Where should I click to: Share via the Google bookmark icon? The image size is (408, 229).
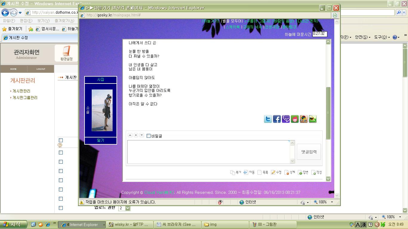[304, 119]
